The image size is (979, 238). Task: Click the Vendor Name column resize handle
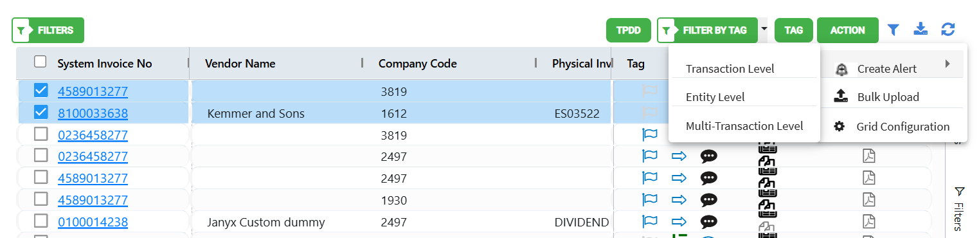pos(362,62)
